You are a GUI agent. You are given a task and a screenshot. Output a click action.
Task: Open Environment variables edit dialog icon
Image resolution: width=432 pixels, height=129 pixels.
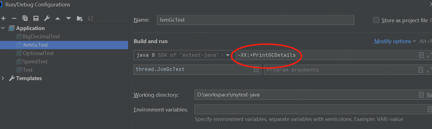429,109
